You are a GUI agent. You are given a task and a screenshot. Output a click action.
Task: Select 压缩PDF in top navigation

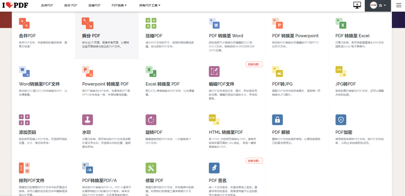[x=94, y=5]
